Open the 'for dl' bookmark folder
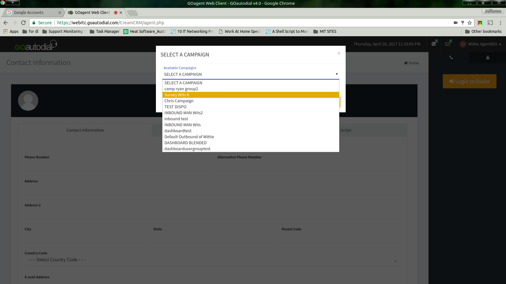 click(30, 32)
